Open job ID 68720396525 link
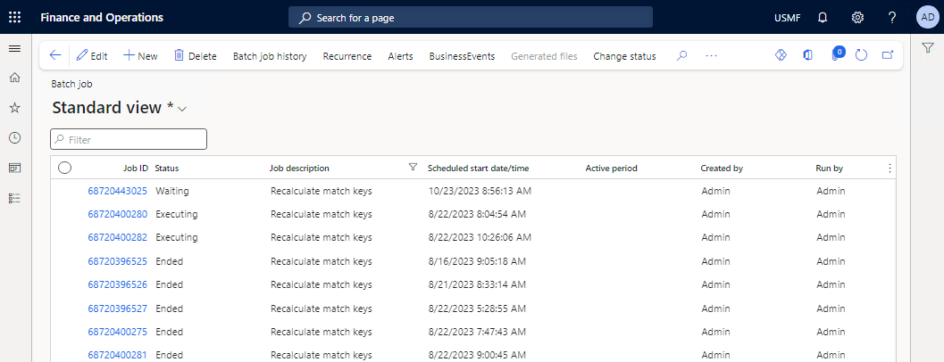Viewport: 944px width, 362px height. (117, 261)
